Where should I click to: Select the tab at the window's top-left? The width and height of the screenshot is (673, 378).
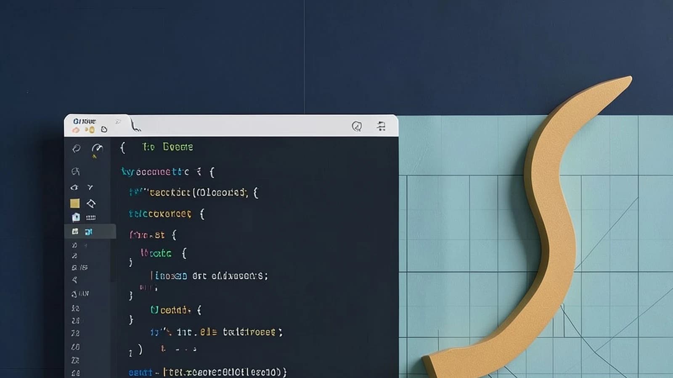[x=97, y=125]
